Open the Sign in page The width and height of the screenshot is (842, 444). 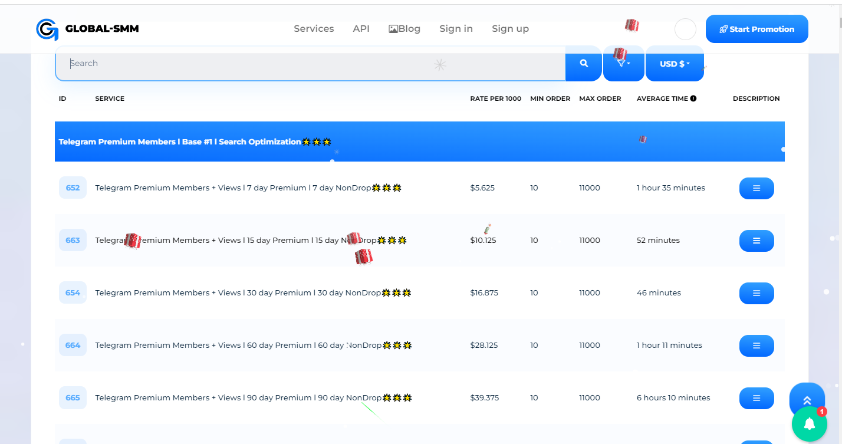456,29
